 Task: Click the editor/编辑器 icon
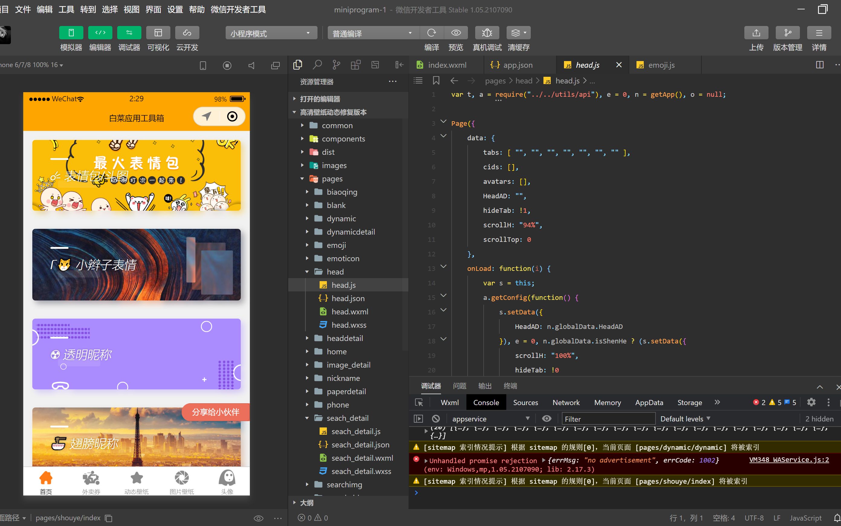tap(100, 33)
